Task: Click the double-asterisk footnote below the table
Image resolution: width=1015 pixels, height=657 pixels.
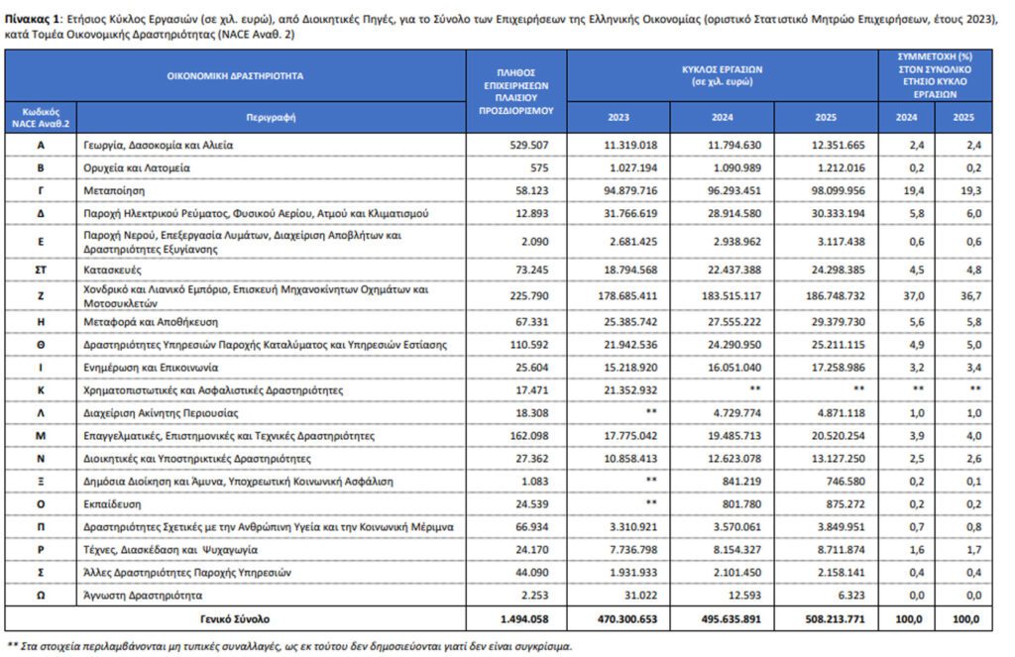Action: [287, 645]
